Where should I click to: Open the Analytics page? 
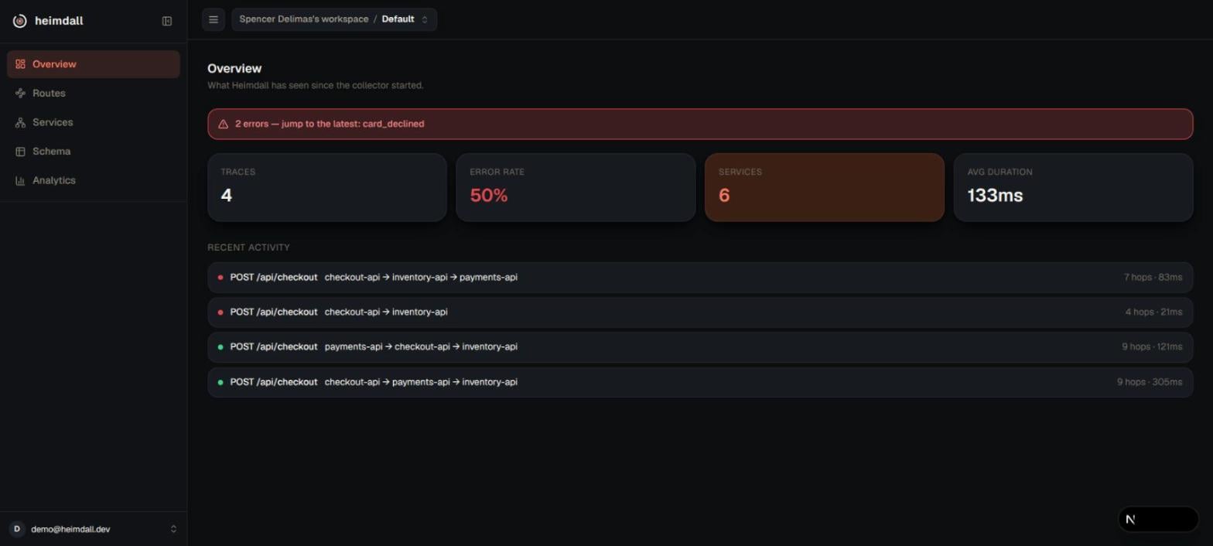click(94, 180)
